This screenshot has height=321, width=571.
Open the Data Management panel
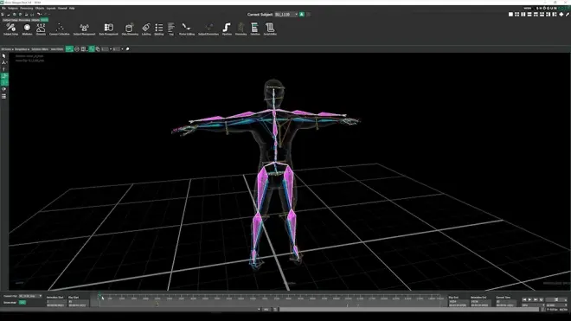point(108,29)
